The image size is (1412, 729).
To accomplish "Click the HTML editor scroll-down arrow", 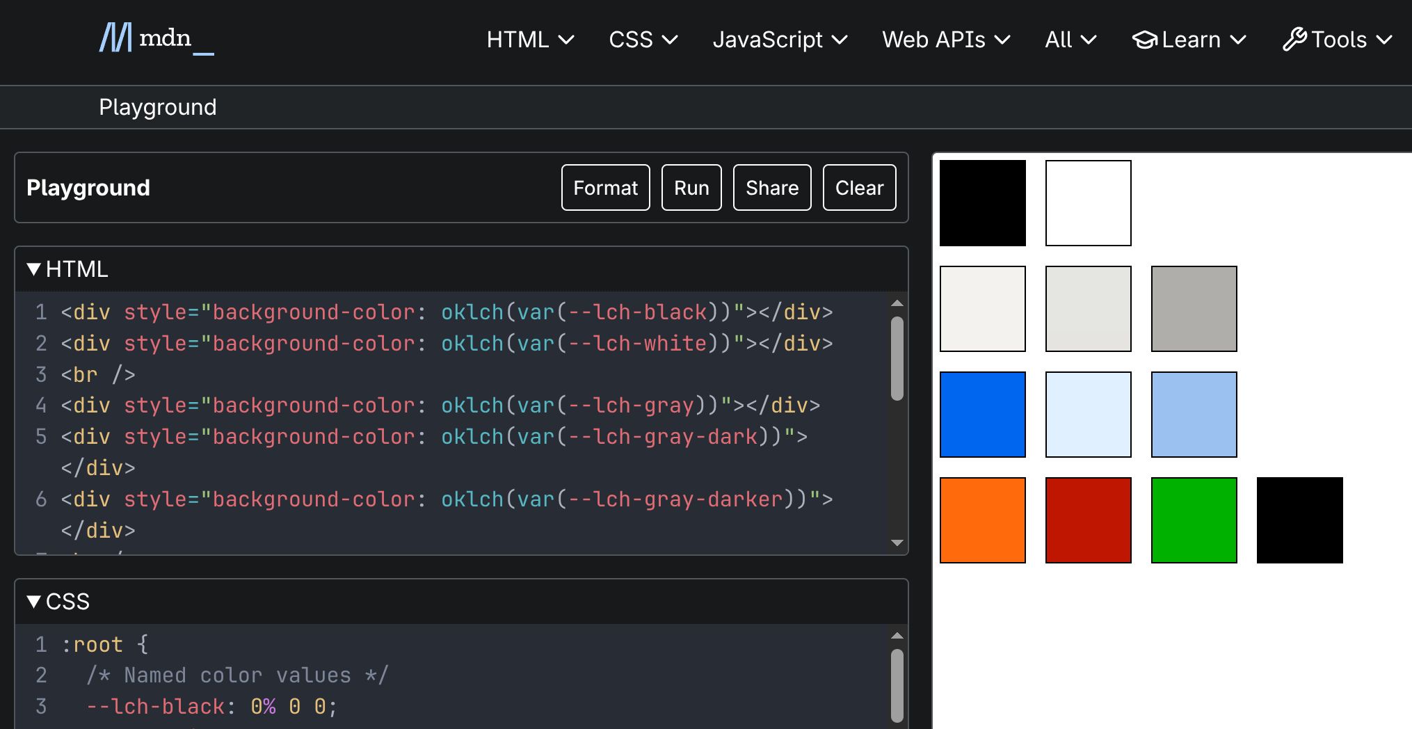I will (x=897, y=543).
